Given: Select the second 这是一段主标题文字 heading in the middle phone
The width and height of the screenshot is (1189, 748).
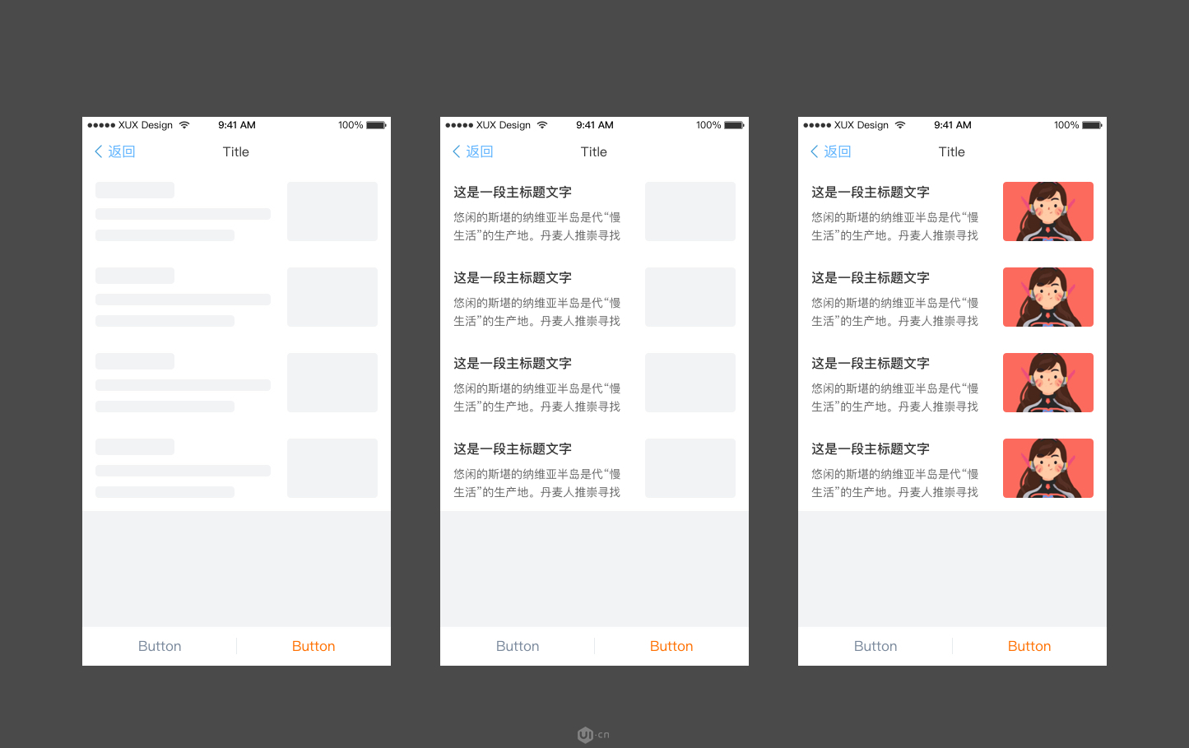Looking at the screenshot, I should click(x=513, y=277).
